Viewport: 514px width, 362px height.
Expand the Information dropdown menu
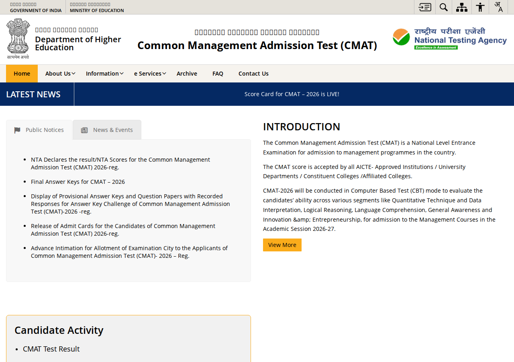(x=104, y=74)
